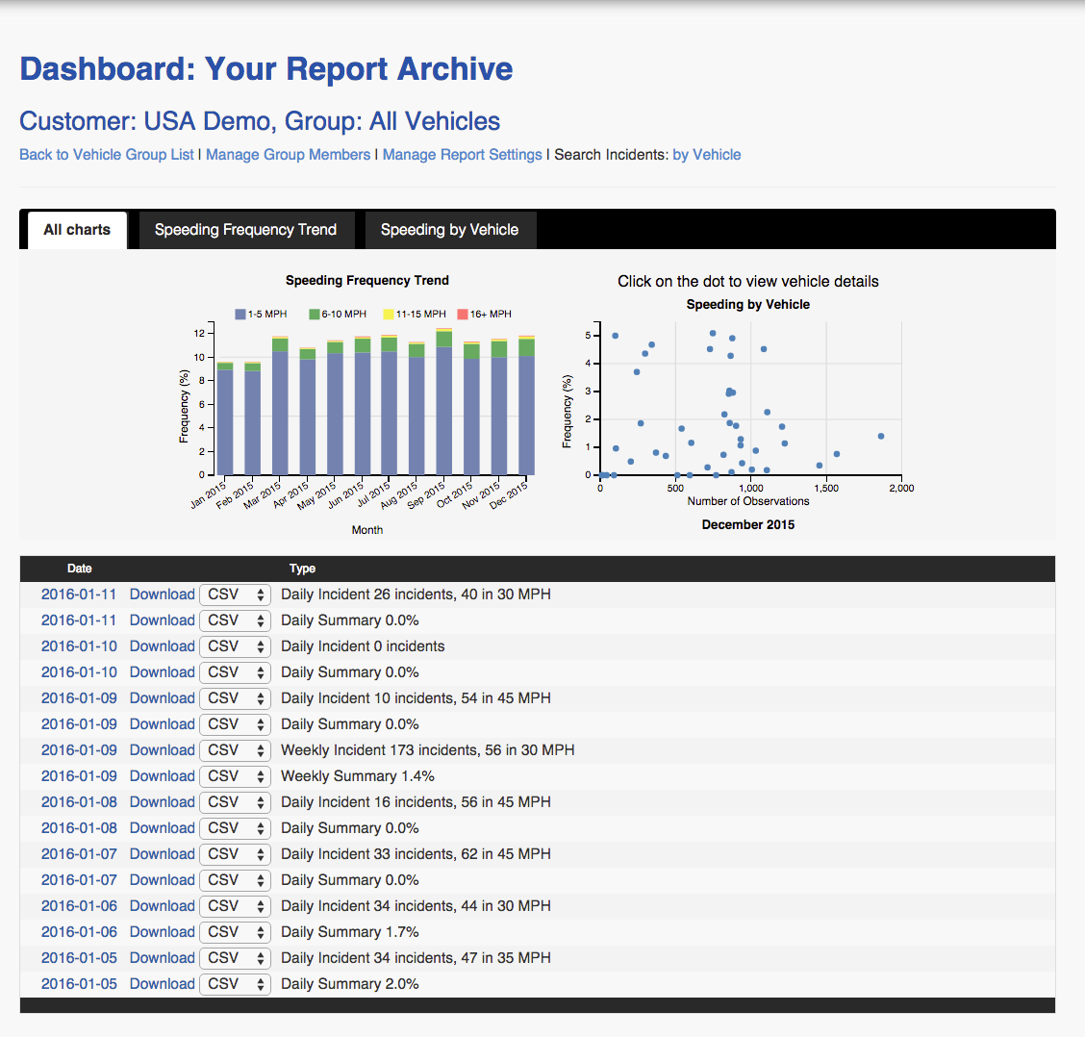This screenshot has width=1085, height=1037.
Task: Click the 6-10 MPH green legend swatch
Action: point(315,315)
